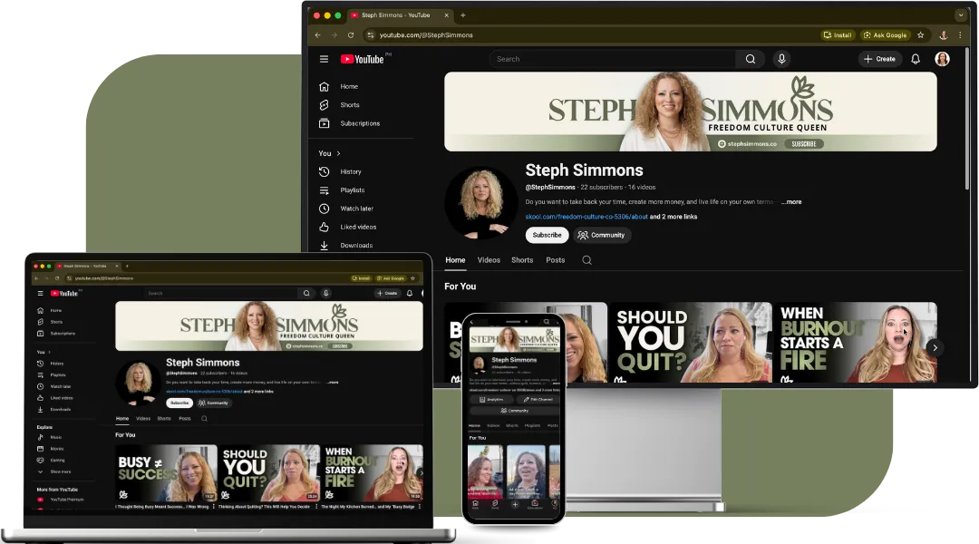This screenshot has height=544, width=979.
Task: Open Movies in the laptop's Explore section
Action: [56, 449]
